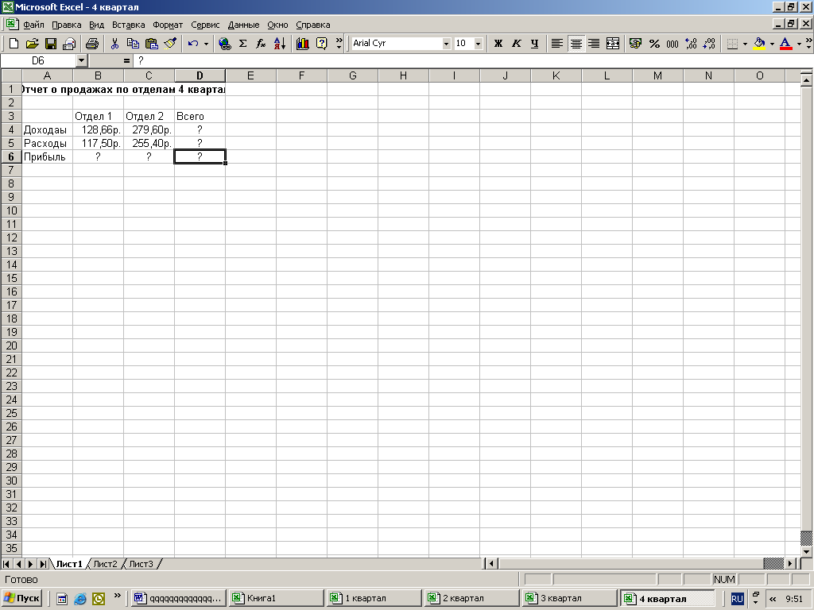Increase decimal places
The width and height of the screenshot is (814, 610).
(x=691, y=44)
